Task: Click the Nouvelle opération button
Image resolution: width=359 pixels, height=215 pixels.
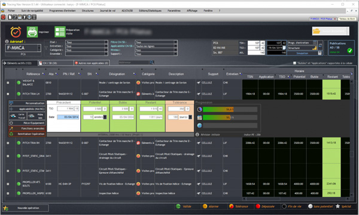Action: point(26,208)
